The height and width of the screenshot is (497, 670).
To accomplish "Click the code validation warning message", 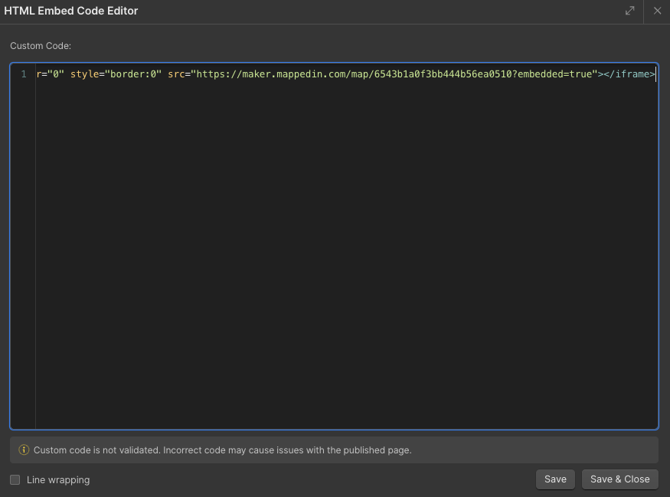I will (x=222, y=450).
